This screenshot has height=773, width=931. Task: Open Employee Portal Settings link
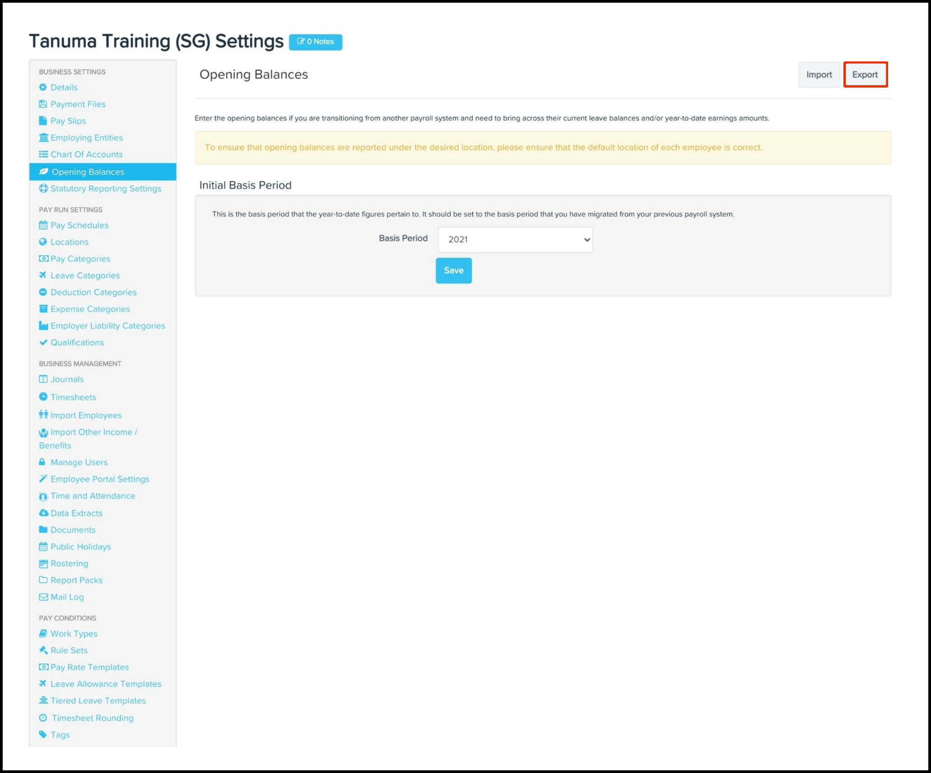100,479
